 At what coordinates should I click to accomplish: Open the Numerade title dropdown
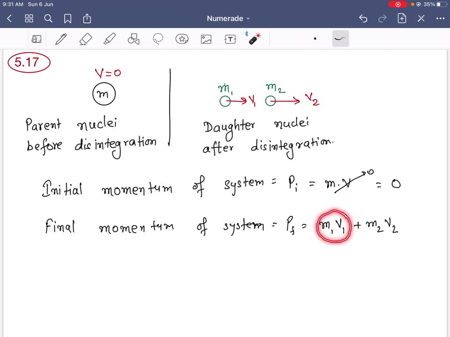(x=228, y=18)
